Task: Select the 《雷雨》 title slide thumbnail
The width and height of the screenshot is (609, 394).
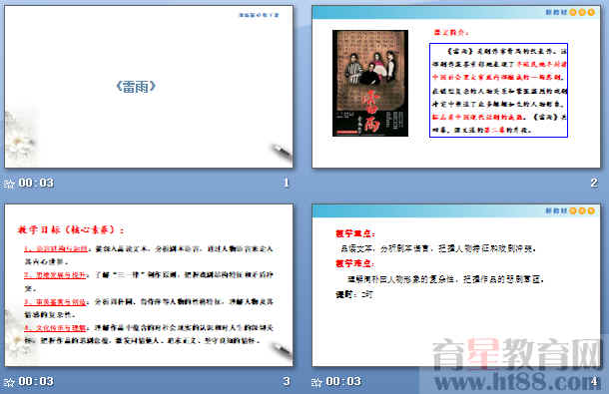Action: click(149, 87)
